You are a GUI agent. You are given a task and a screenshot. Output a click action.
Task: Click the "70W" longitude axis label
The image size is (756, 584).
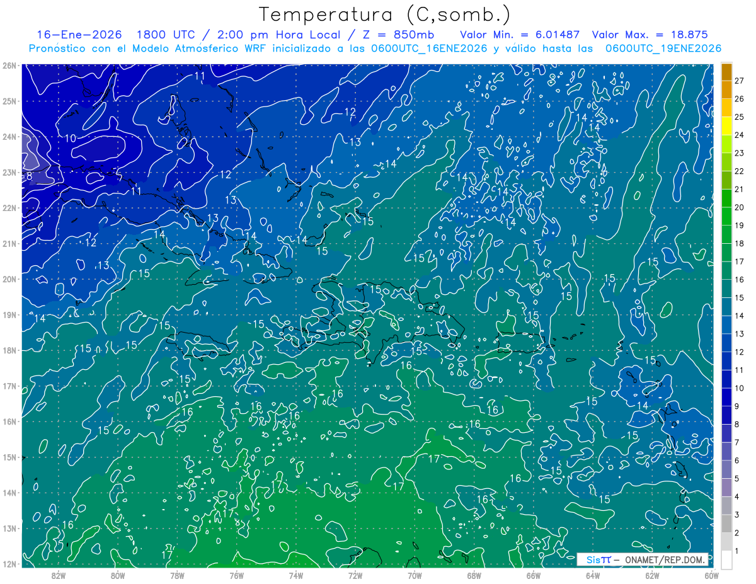pyautogui.click(x=415, y=575)
